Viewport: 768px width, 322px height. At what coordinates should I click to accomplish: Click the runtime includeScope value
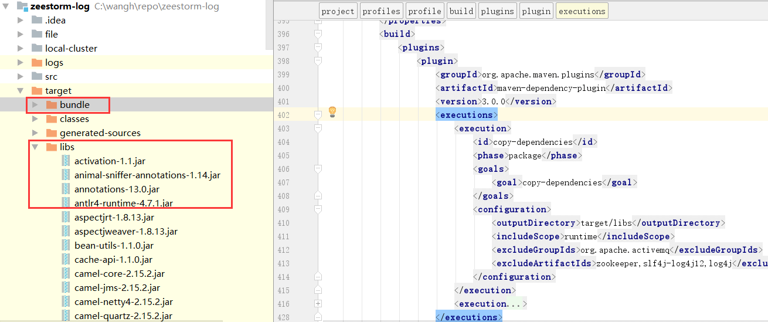[580, 236]
